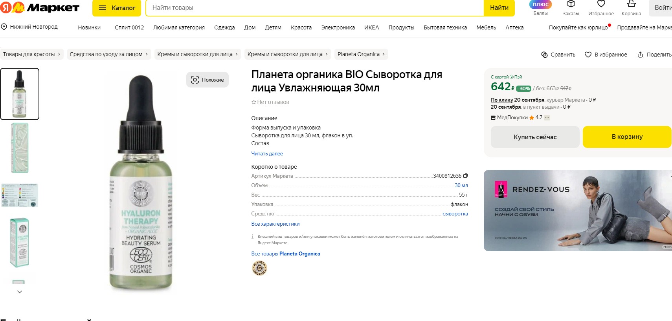Image resolution: width=672 pixels, height=321 pixels.
Task: Open Продавайте на Маркете link
Action: 644,27
